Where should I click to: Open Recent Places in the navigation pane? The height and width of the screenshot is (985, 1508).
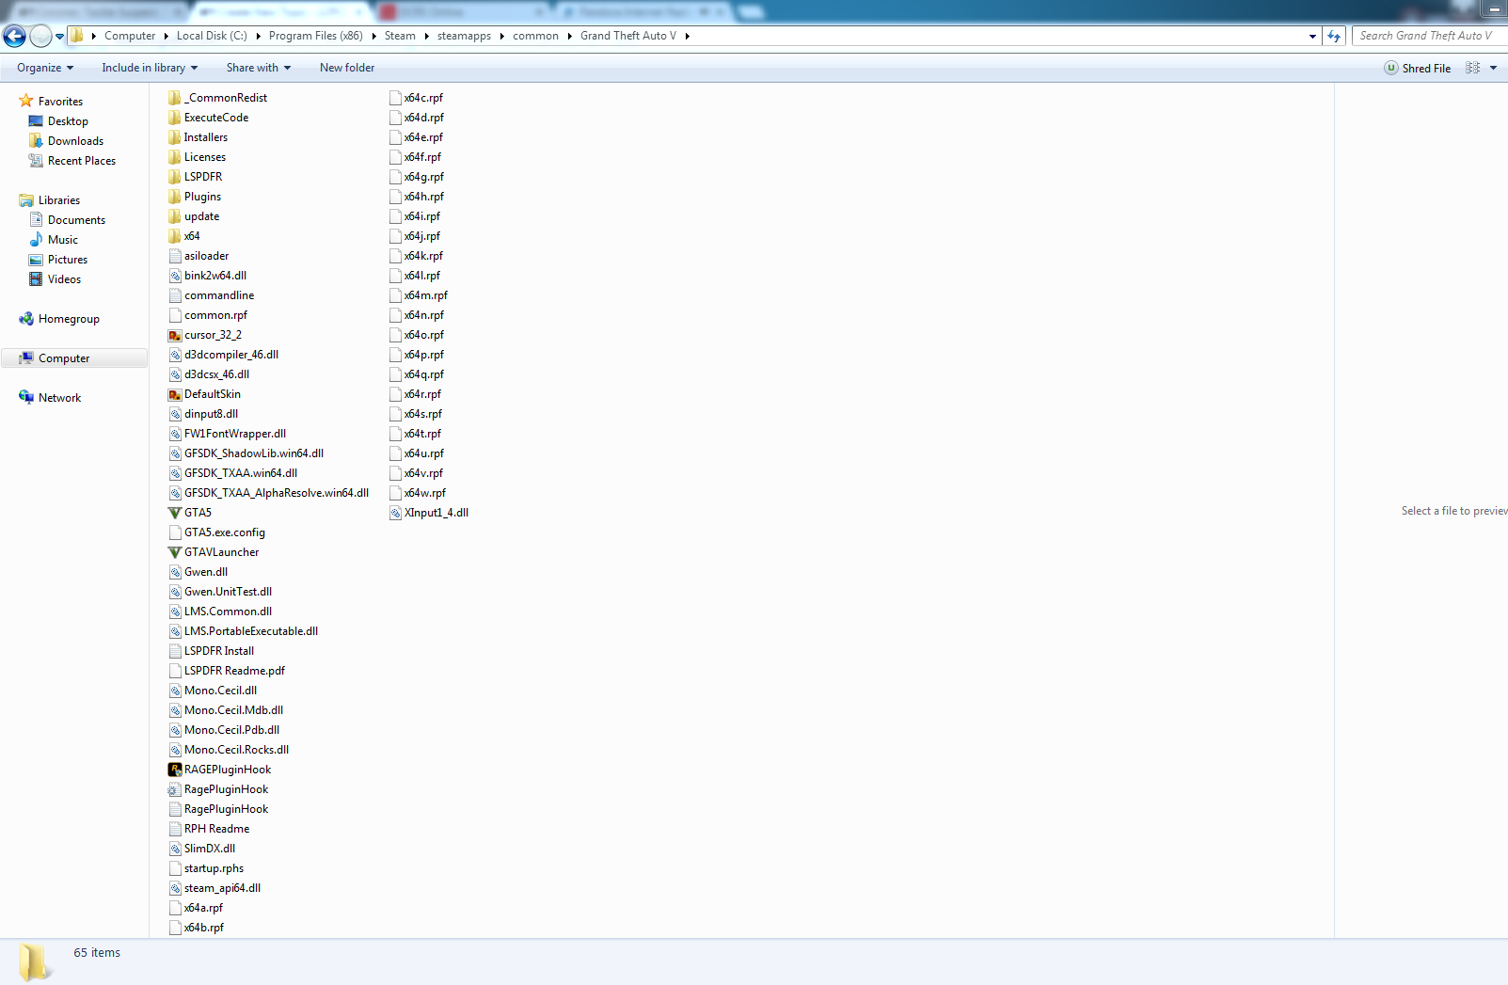[82, 161]
